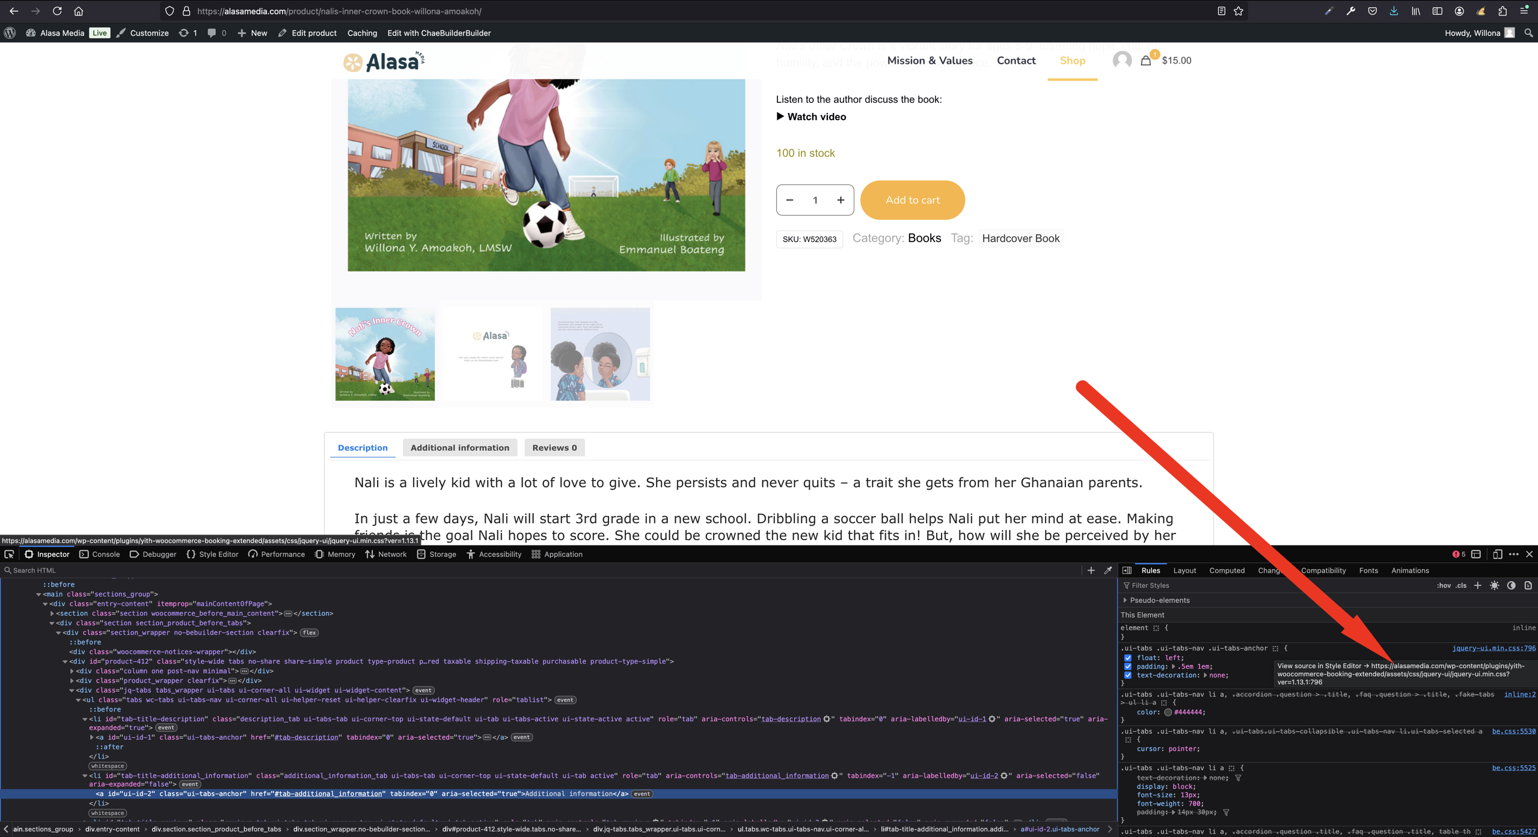Screen dimensions: 1538x837
Task: Open the jquery-ui.min.css:796 source link
Action: point(1494,648)
